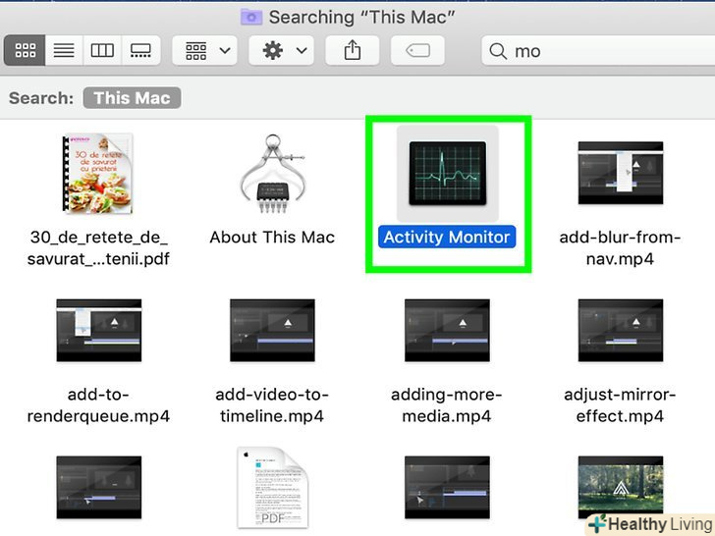
Task: Click the "add-video-to-timeline.mp4" file name
Action: pyautogui.click(x=272, y=405)
